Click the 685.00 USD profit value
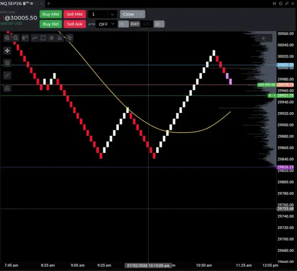 [x=11, y=23]
